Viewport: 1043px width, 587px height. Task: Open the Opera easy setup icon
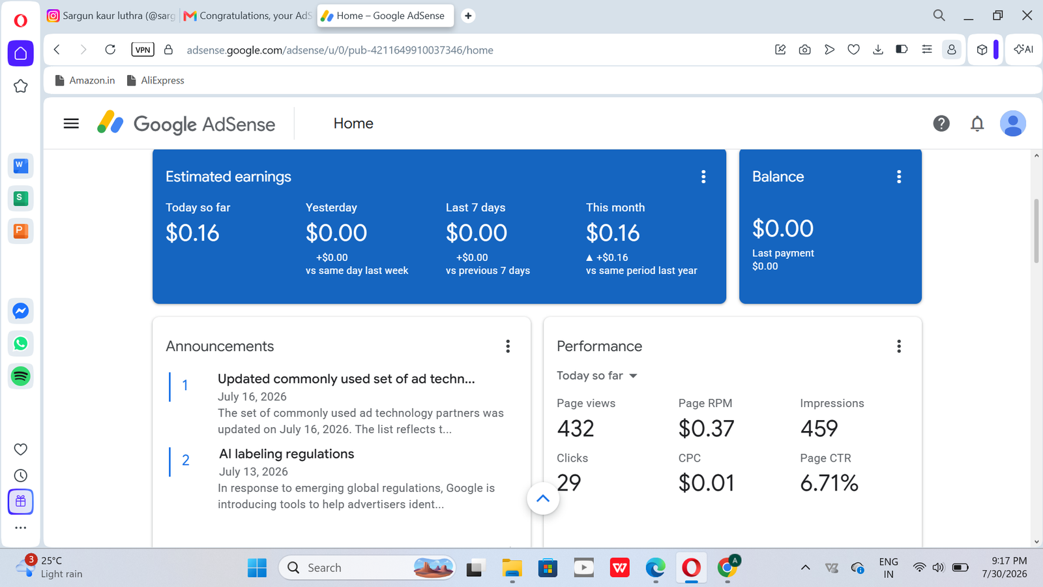click(x=927, y=50)
